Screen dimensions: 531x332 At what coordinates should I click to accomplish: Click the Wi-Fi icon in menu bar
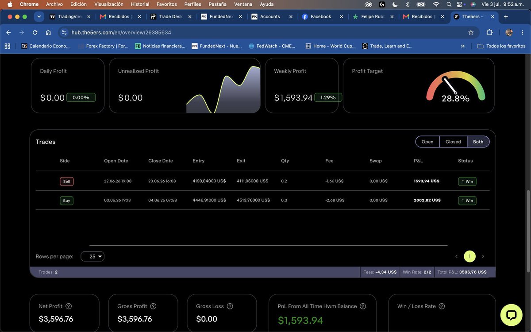point(436,4)
